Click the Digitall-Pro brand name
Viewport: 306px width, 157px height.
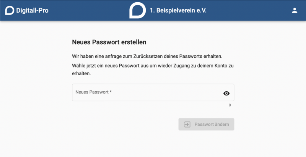[32, 10]
